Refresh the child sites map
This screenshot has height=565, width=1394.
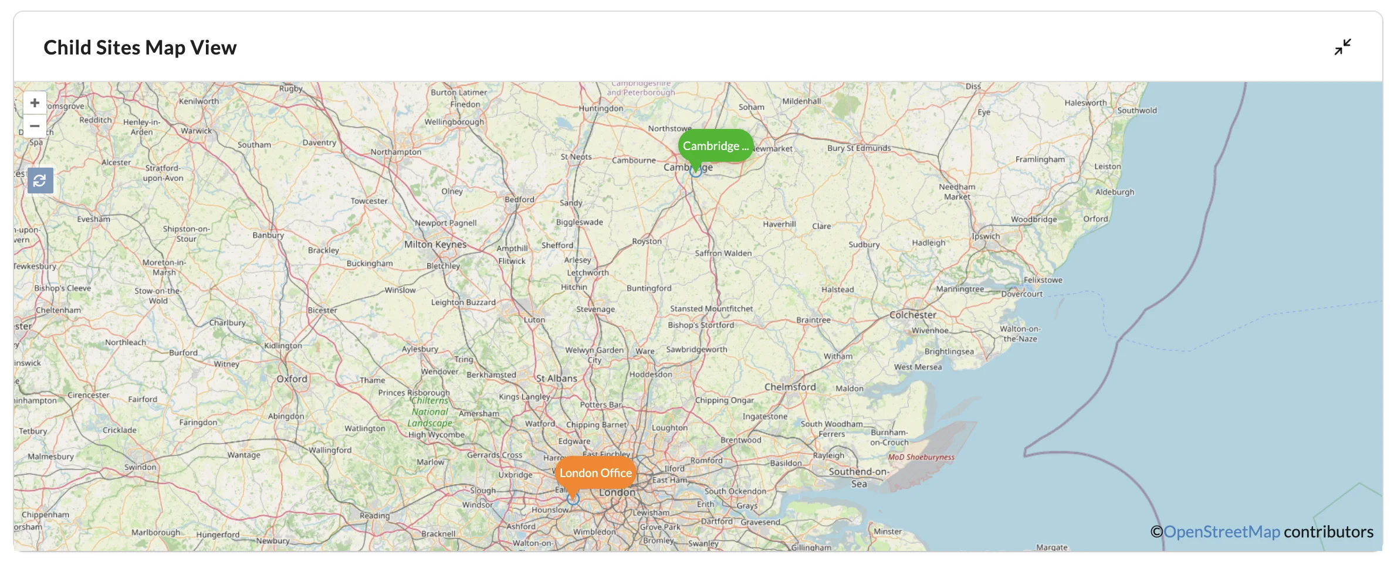pyautogui.click(x=40, y=181)
